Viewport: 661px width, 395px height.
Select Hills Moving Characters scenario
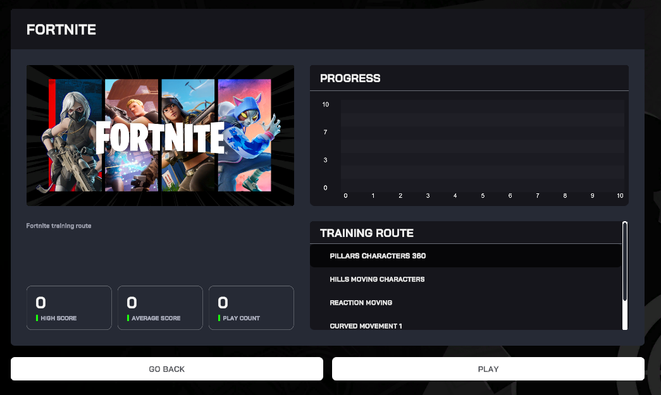click(x=466, y=279)
